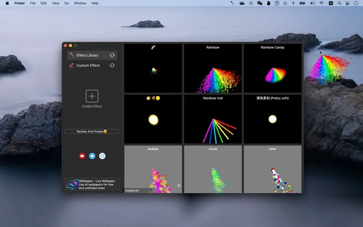The width and height of the screenshot is (363, 227).
Task: Open the Effect Library section
Action: pos(92,55)
